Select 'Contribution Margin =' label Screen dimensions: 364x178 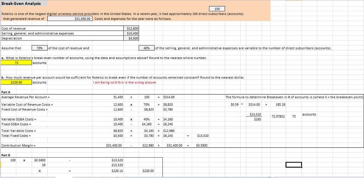[x=18, y=146]
